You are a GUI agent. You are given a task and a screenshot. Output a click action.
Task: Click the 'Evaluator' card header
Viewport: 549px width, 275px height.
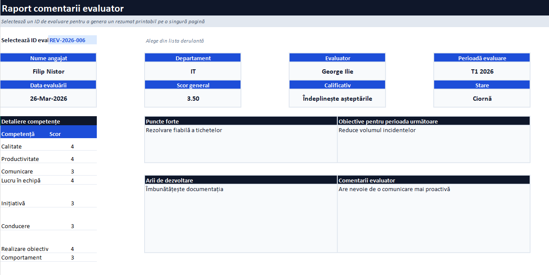click(338, 58)
